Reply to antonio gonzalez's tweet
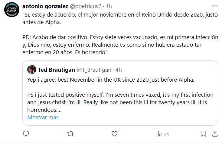Image resolution: width=222 pixels, height=144 pixels. tap(26, 134)
